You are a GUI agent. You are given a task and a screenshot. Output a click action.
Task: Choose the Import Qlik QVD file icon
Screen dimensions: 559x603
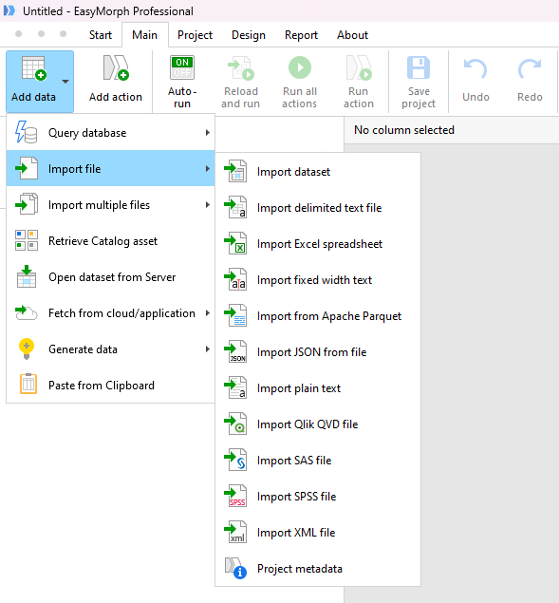pos(235,424)
